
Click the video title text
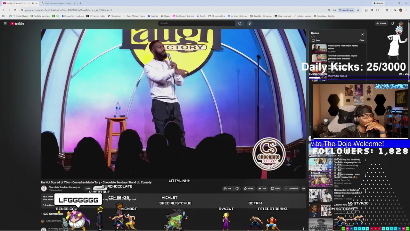96,182
